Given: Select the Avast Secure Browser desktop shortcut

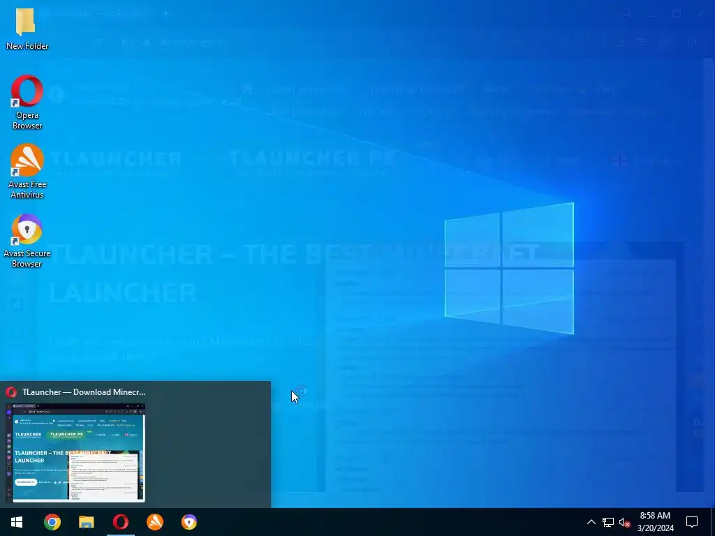Looking at the screenshot, I should (27, 241).
